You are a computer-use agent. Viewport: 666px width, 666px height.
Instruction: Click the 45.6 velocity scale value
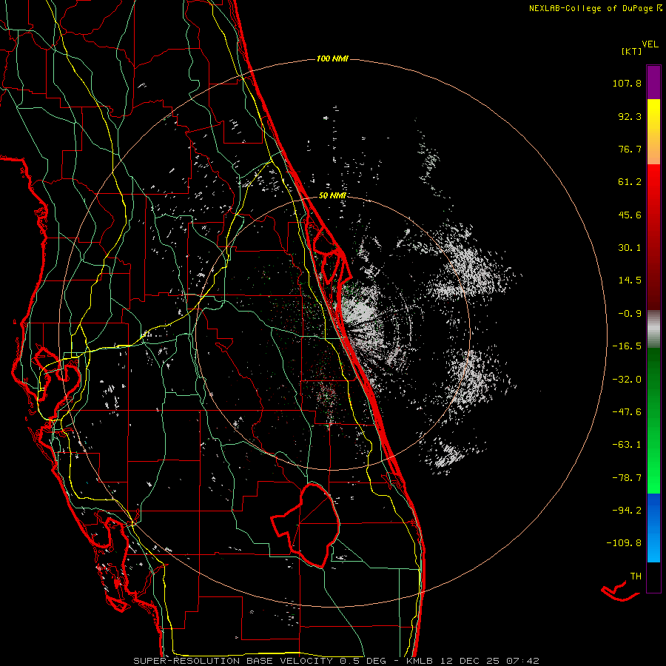click(630, 215)
